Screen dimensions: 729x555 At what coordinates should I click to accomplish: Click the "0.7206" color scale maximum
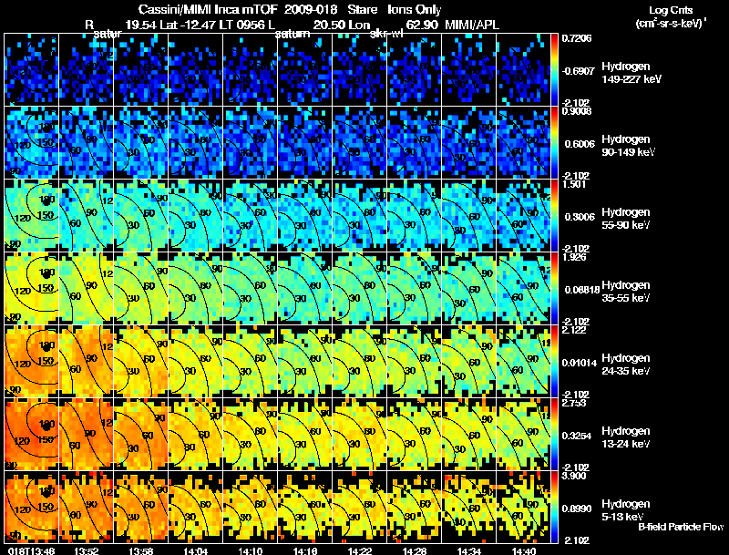click(x=577, y=38)
